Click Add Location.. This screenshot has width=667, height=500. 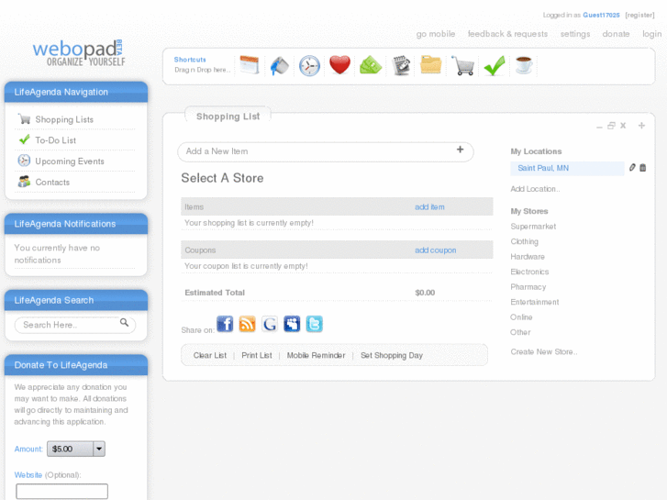click(x=535, y=189)
